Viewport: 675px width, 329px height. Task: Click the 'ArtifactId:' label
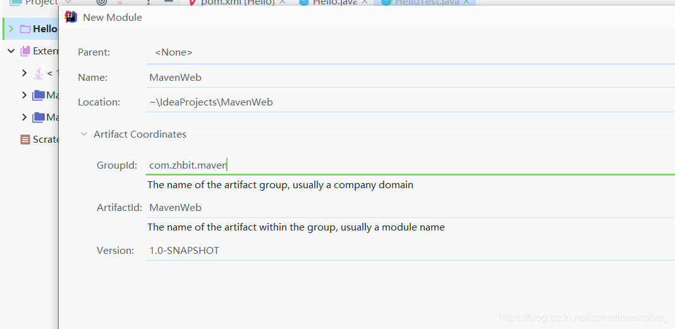[119, 208]
